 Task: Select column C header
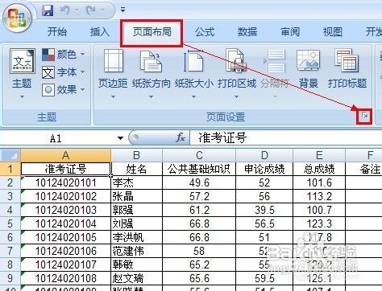(x=199, y=155)
